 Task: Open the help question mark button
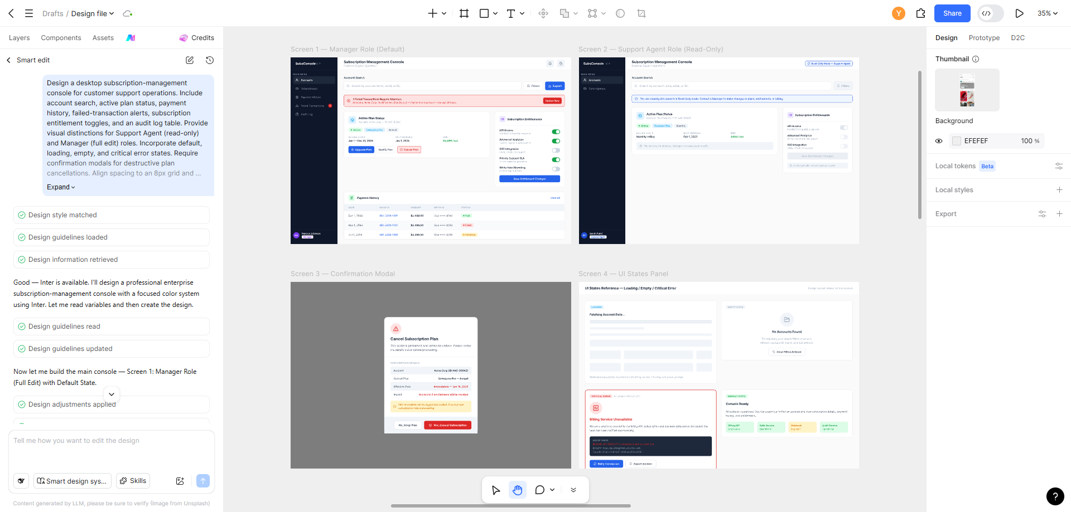point(1055,496)
